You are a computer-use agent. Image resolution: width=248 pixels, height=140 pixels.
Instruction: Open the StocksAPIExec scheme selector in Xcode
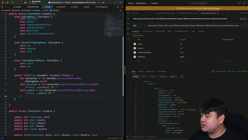click(55, 3)
